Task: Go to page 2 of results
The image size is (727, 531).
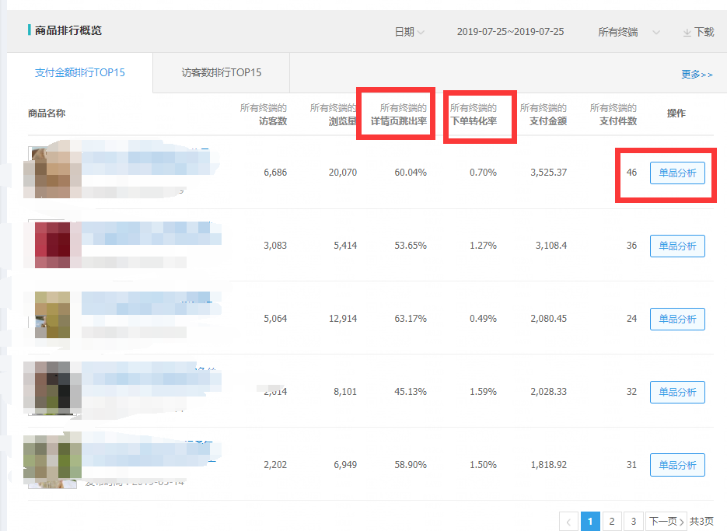Action: tap(612, 521)
